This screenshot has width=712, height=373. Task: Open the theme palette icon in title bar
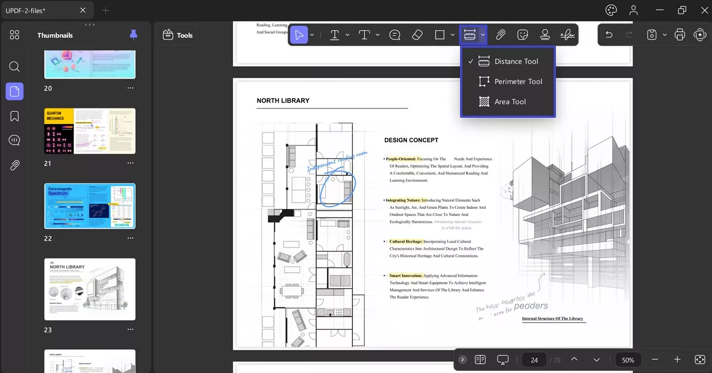pos(611,10)
